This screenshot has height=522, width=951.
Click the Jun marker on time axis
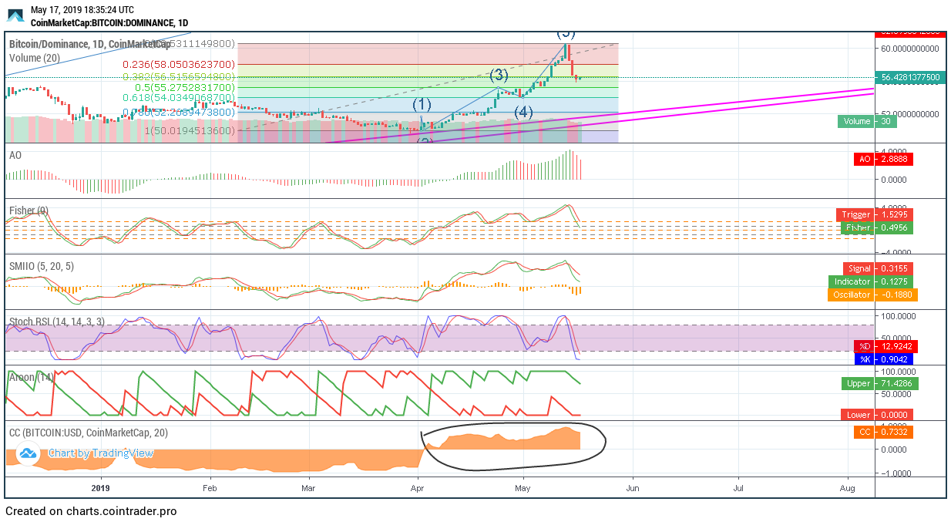click(632, 488)
